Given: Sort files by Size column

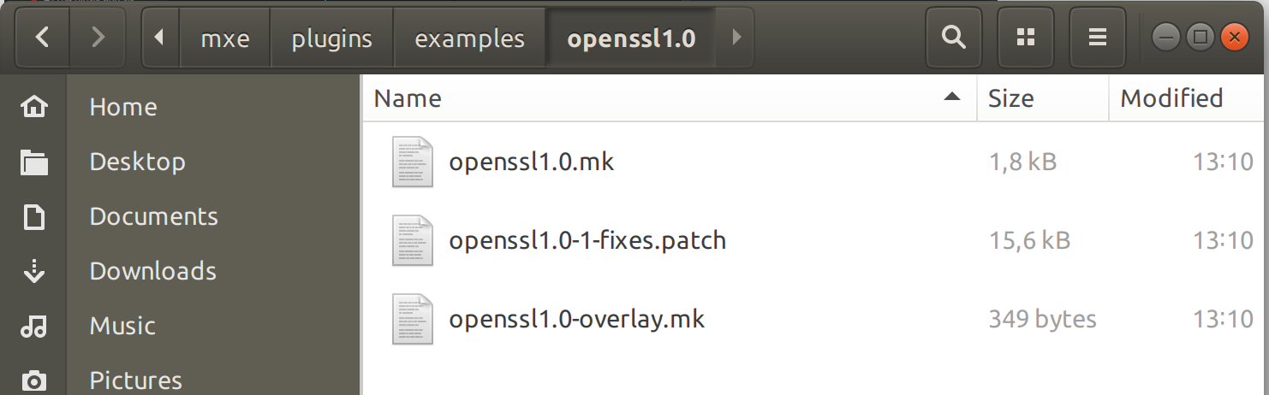Looking at the screenshot, I should (1011, 98).
